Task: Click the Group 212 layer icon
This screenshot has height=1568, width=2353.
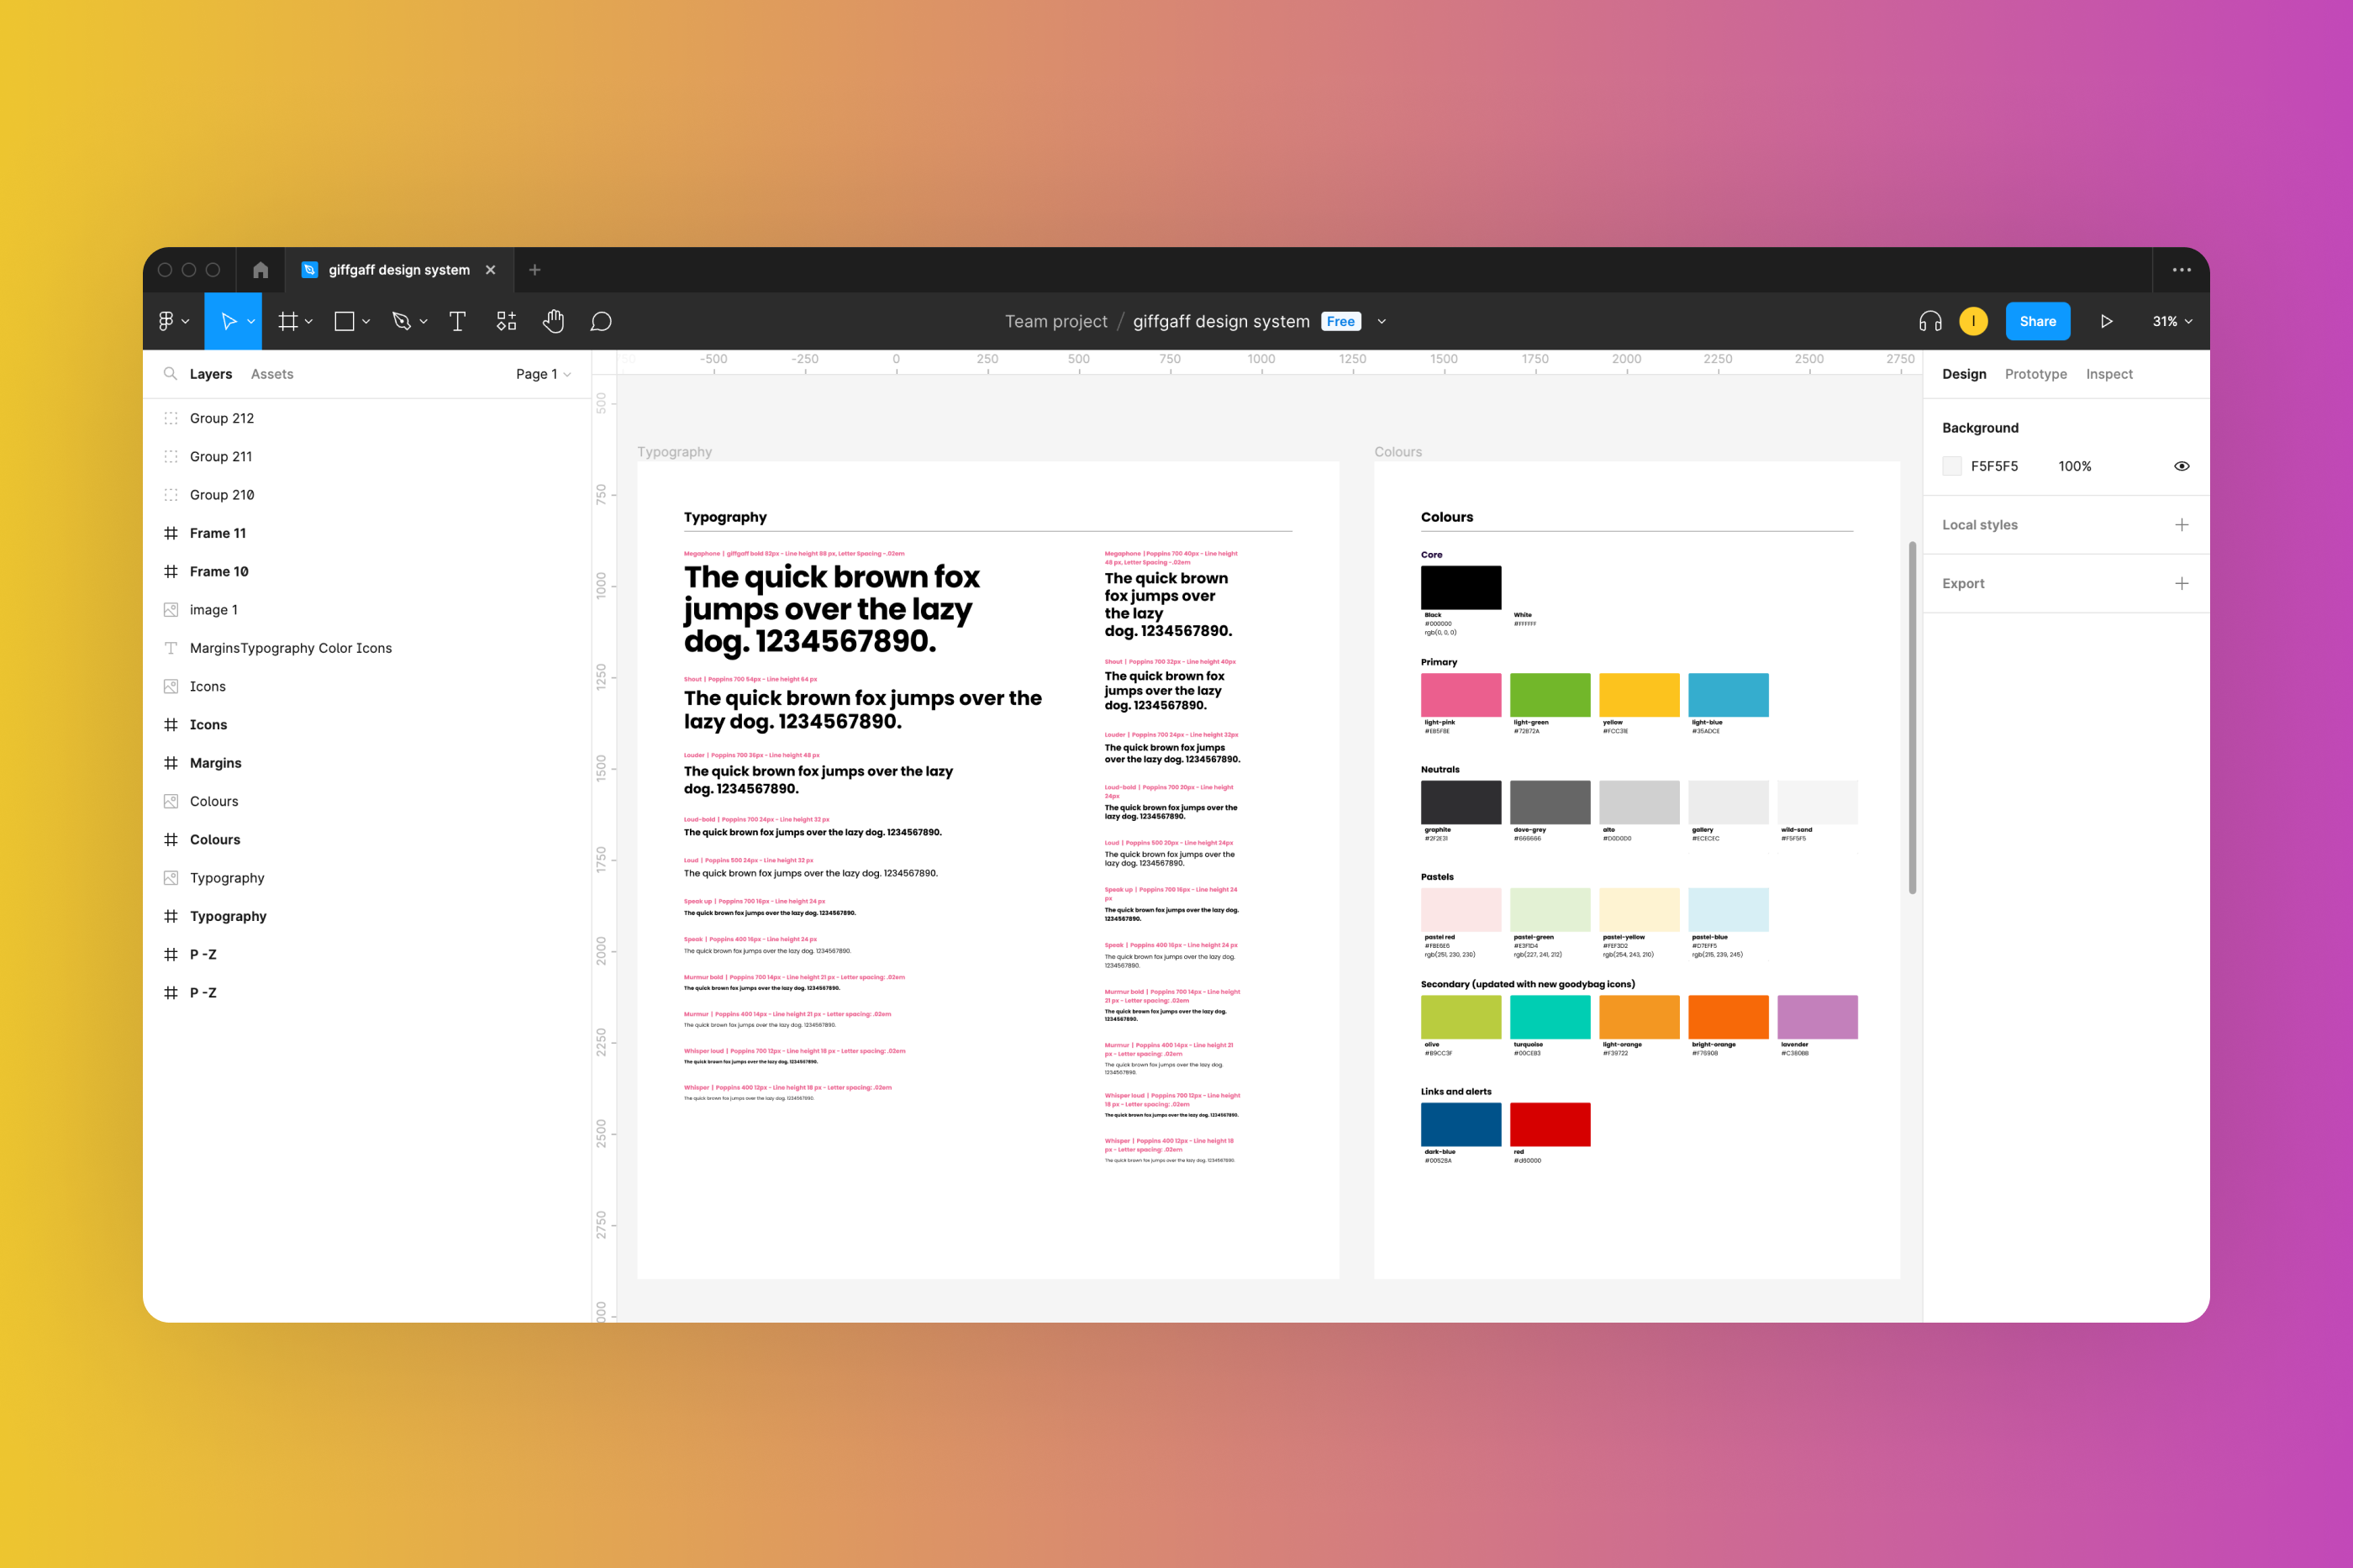Action: point(171,418)
